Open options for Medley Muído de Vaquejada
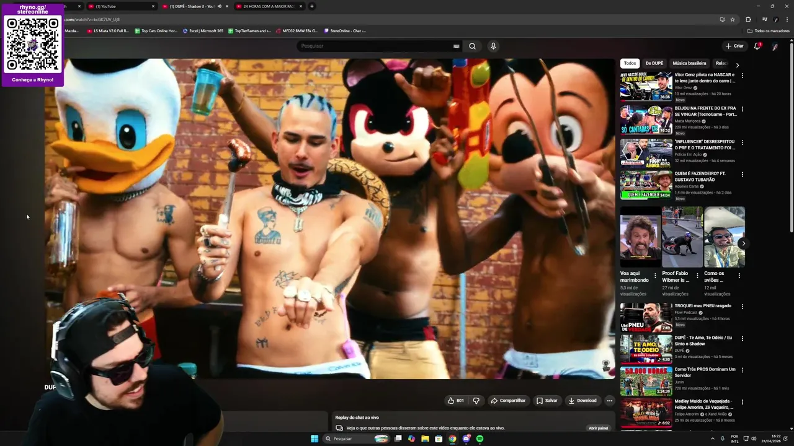 743,402
